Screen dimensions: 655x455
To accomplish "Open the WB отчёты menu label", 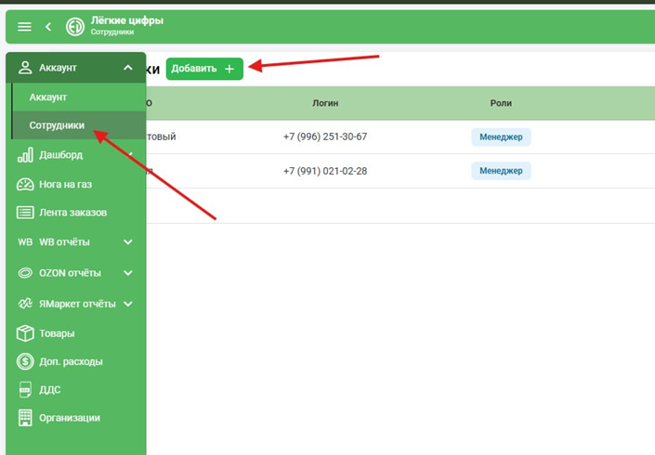I will (x=64, y=242).
